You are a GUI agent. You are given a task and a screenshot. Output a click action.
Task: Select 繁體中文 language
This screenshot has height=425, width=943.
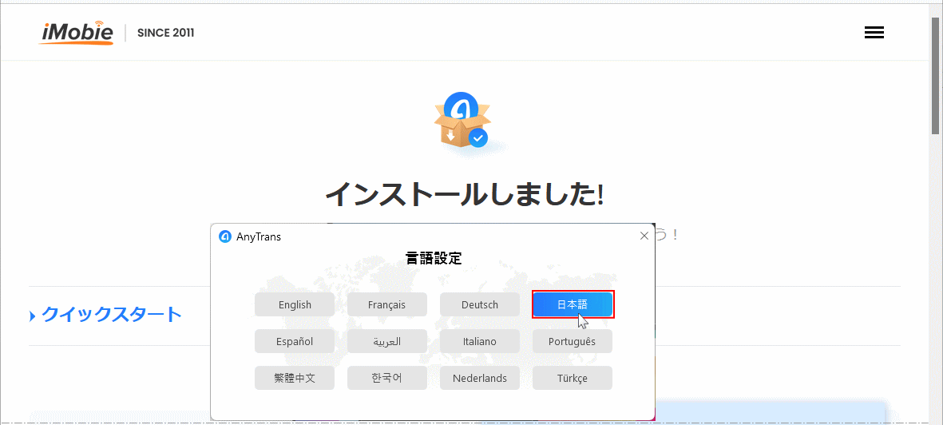(295, 378)
